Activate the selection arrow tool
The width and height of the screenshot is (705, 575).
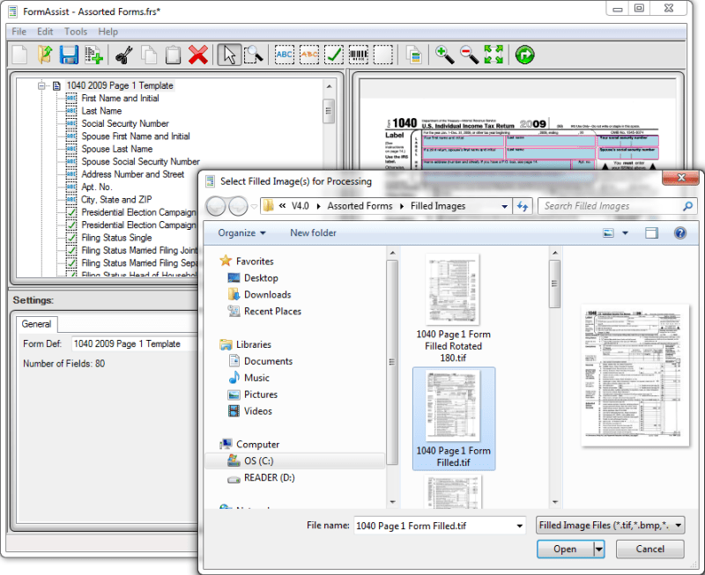point(229,55)
